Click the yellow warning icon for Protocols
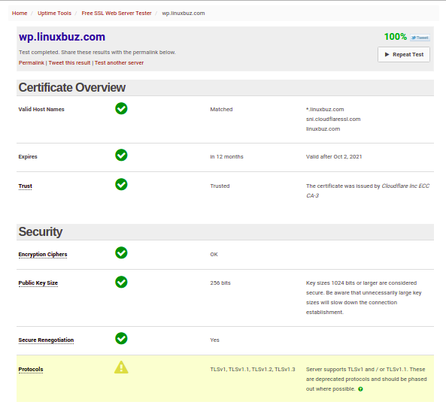This screenshot has height=411, width=446. click(x=121, y=367)
